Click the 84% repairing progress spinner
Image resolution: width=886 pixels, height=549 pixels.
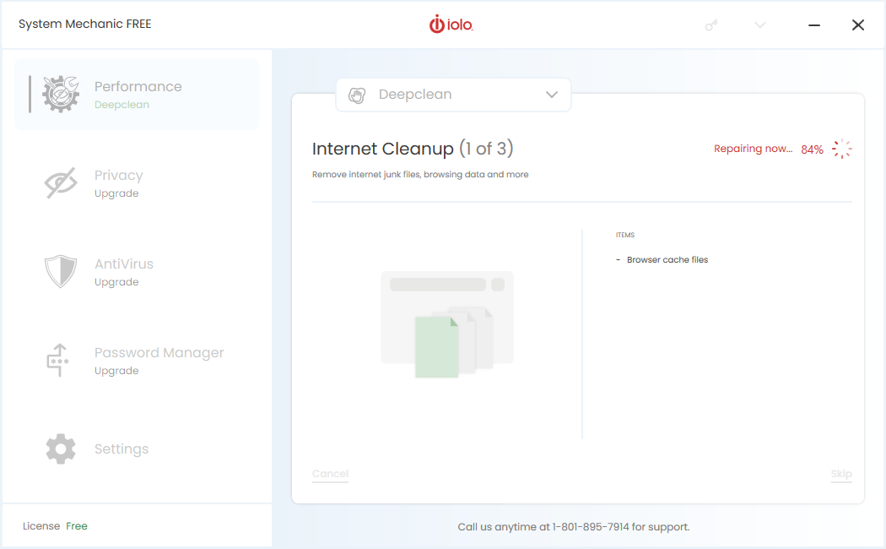coord(841,149)
